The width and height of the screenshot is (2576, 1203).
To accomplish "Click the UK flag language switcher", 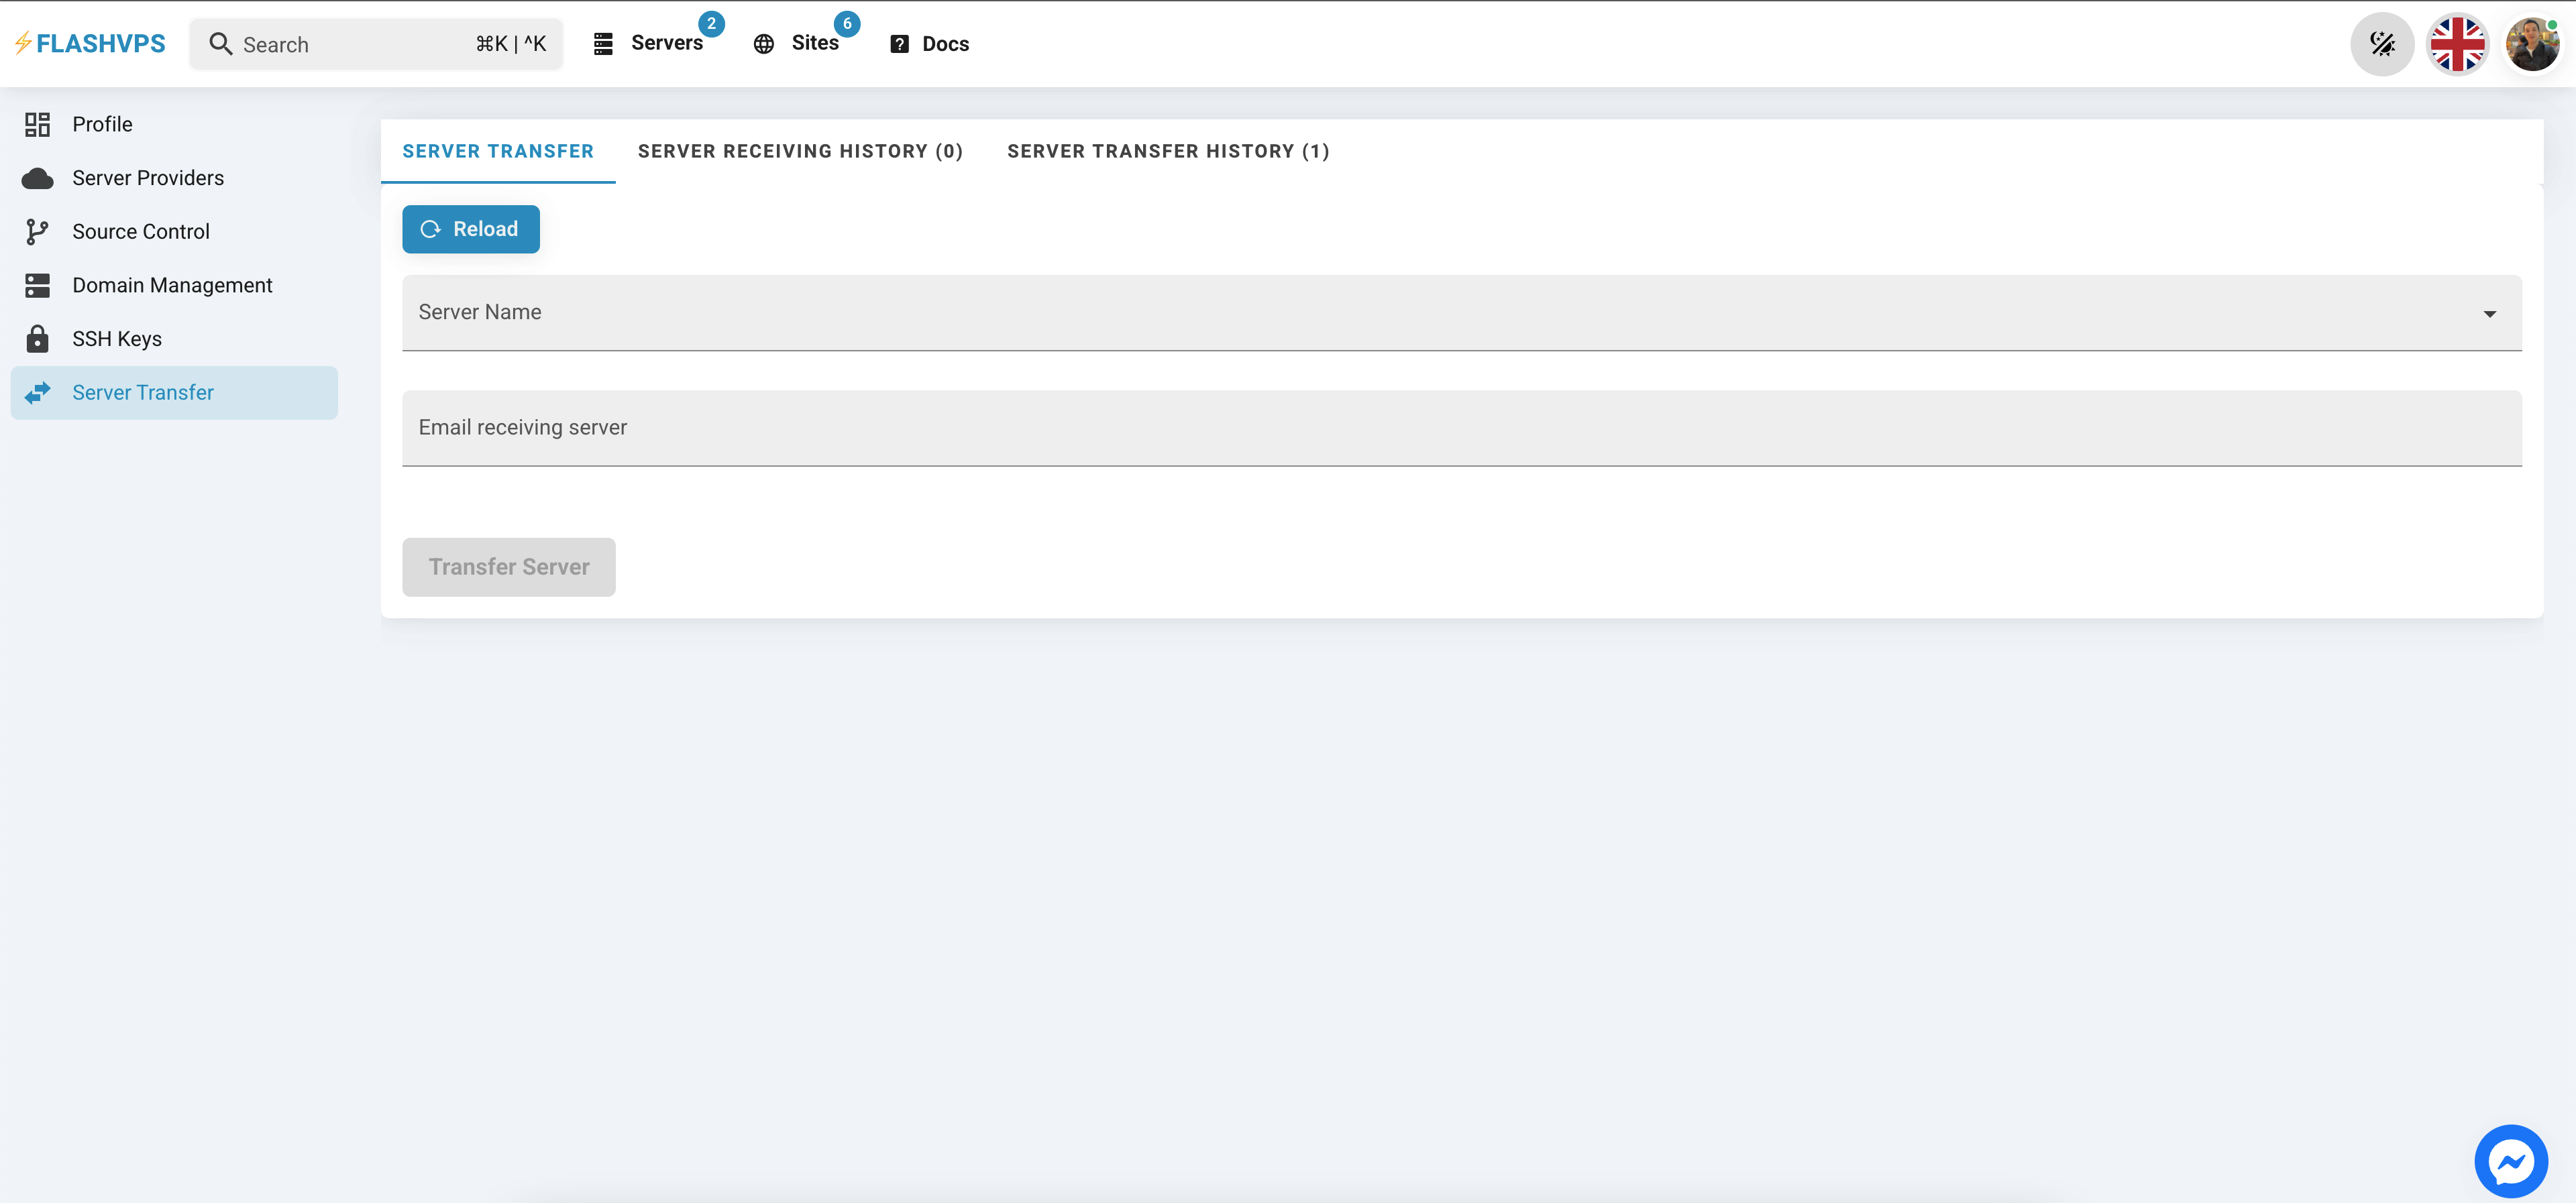I will 2458,43.
